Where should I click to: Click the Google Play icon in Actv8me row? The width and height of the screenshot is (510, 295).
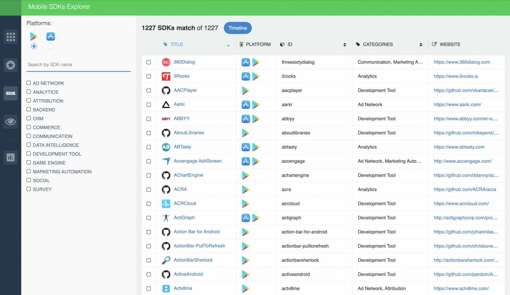coord(246,288)
